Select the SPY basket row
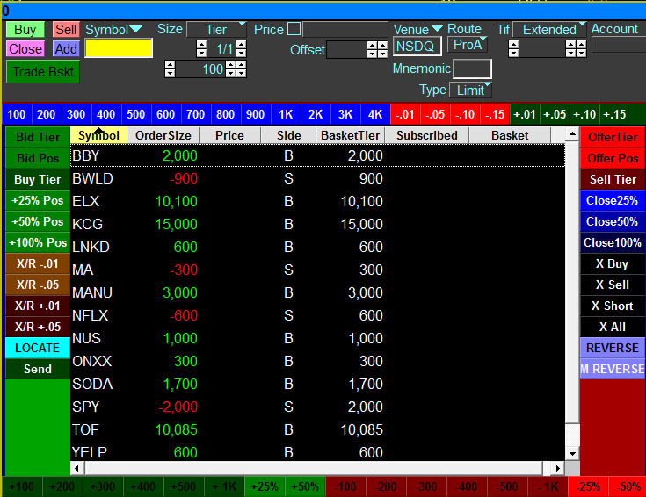 click(317, 407)
